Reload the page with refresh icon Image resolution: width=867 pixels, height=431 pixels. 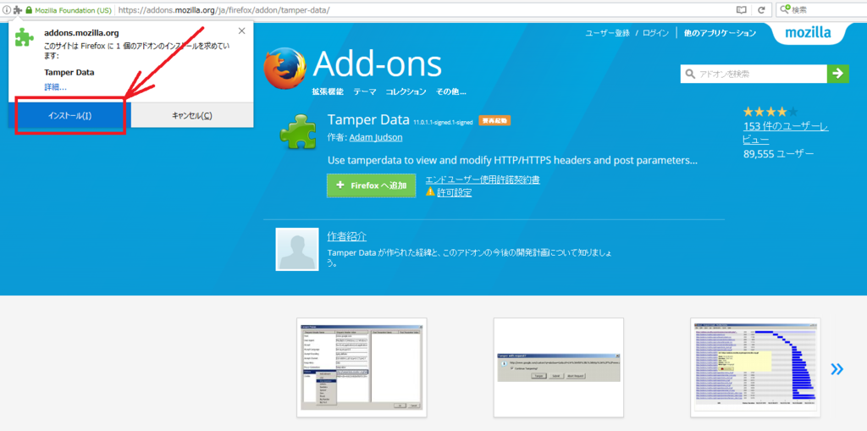[x=761, y=10]
